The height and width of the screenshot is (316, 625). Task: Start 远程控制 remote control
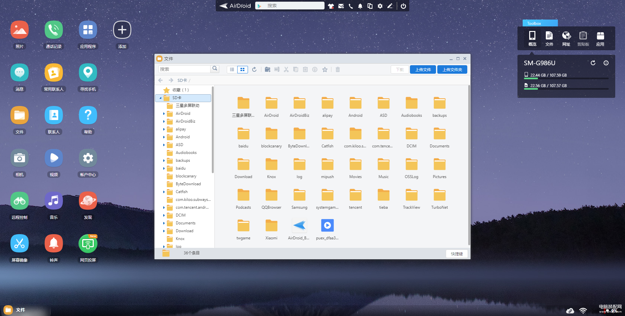click(x=20, y=201)
